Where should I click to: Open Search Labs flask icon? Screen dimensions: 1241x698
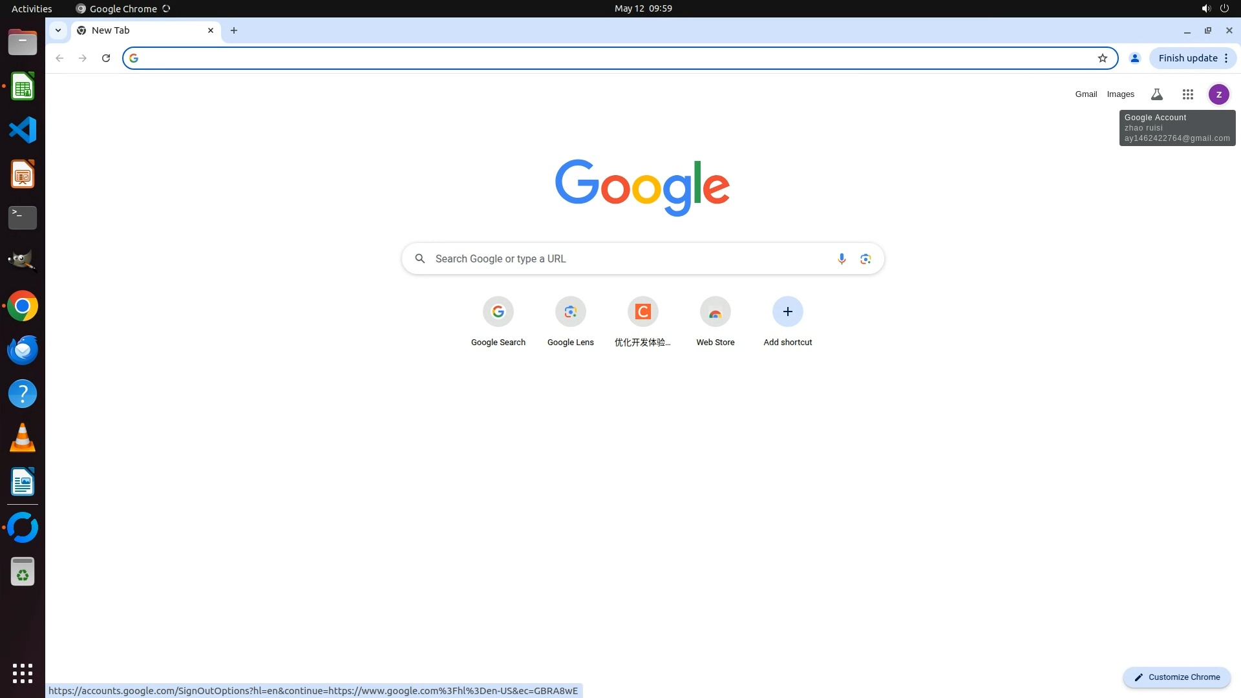1156,94
